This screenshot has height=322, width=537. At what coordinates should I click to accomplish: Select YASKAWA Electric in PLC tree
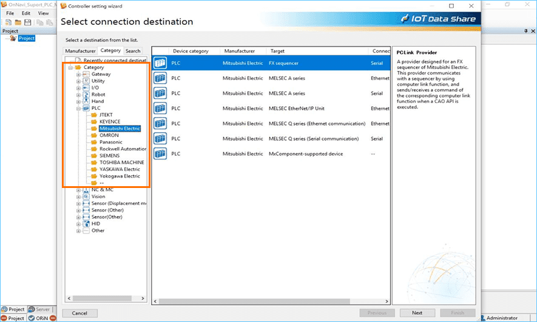pos(120,169)
